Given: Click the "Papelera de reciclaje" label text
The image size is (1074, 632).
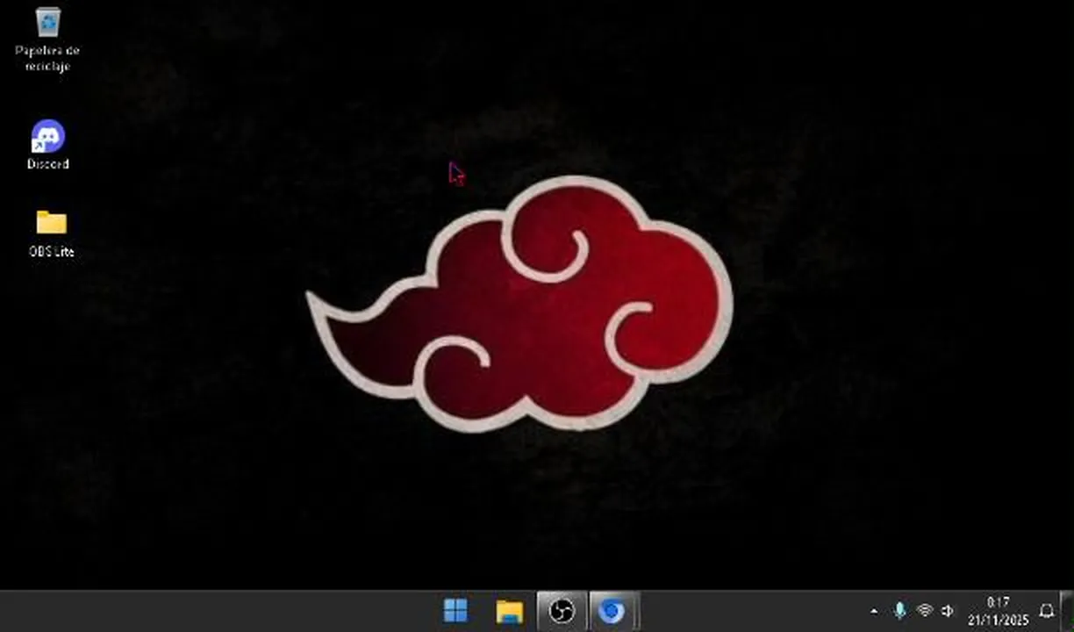Looking at the screenshot, I should [x=47, y=59].
